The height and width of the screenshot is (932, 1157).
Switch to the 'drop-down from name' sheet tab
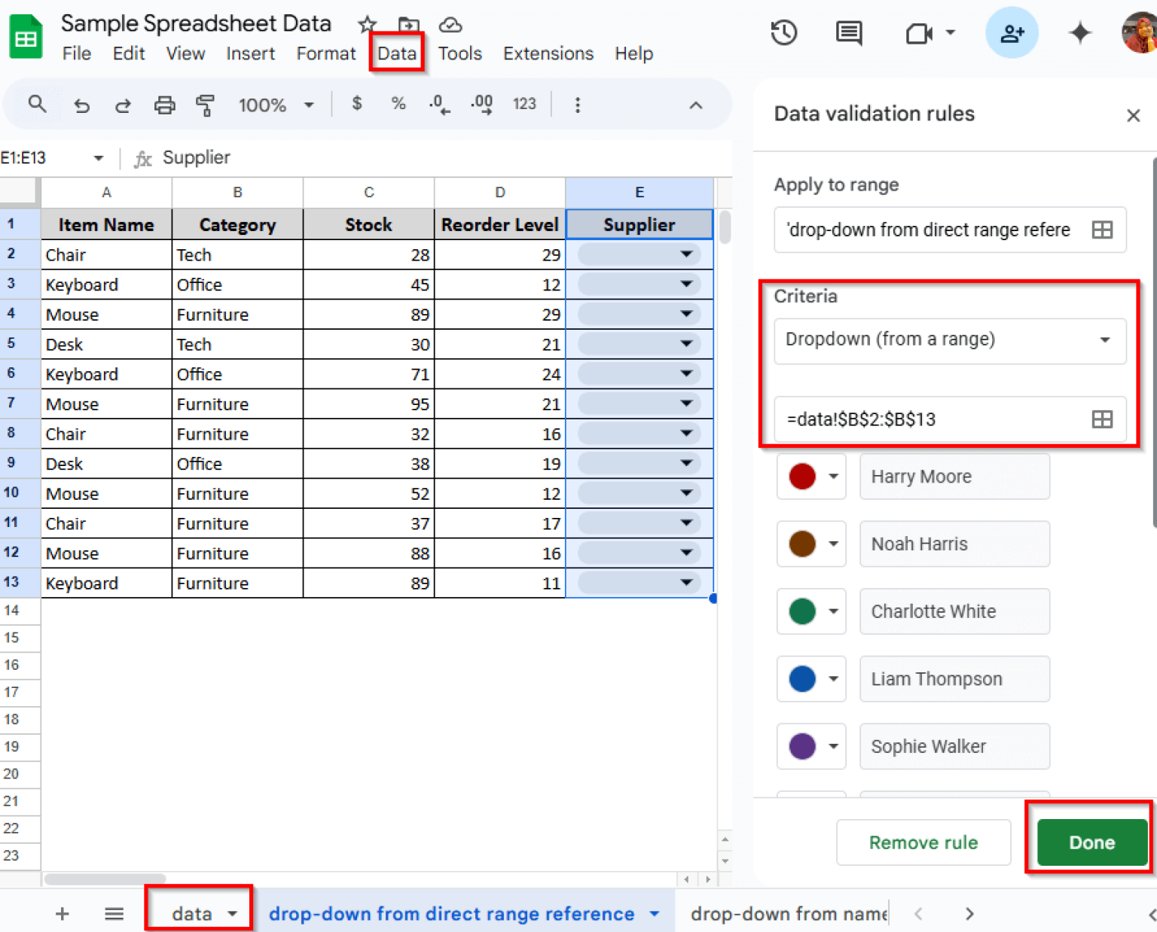[787, 913]
